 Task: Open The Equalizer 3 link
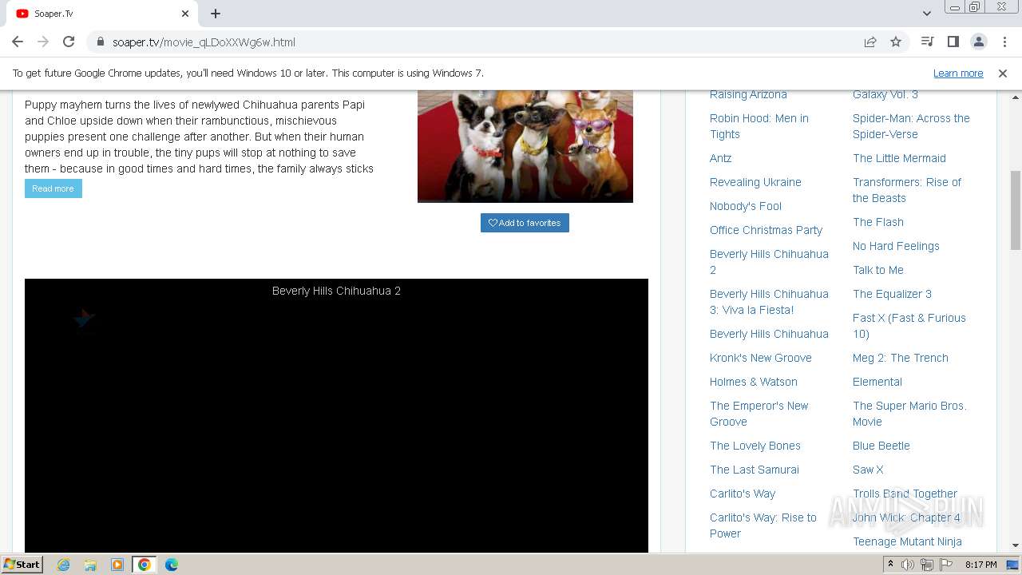coord(892,294)
